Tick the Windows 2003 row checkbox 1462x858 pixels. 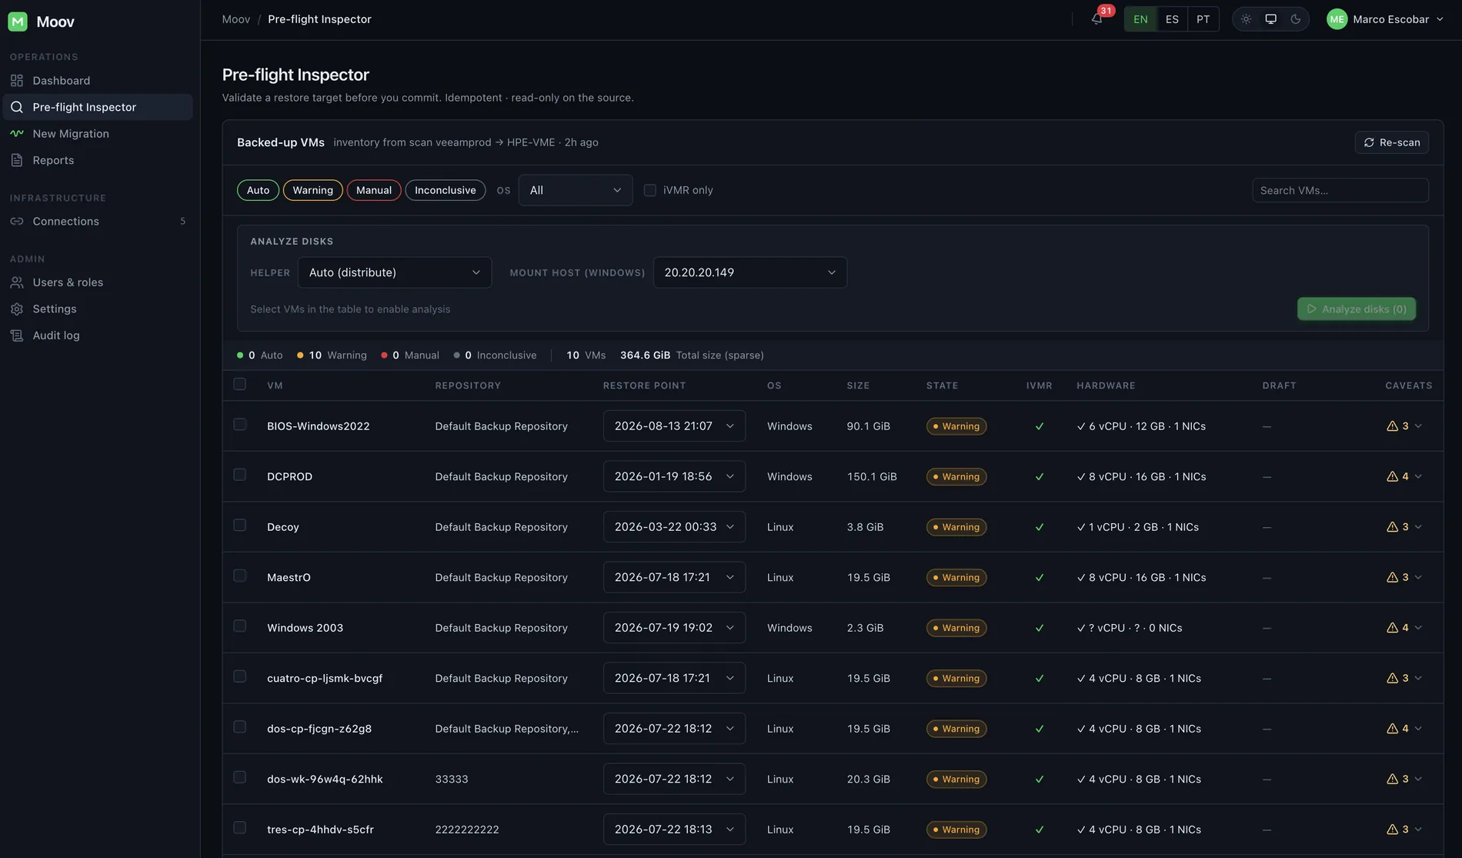[240, 626]
